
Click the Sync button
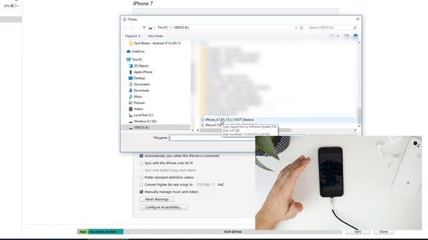[358, 231]
